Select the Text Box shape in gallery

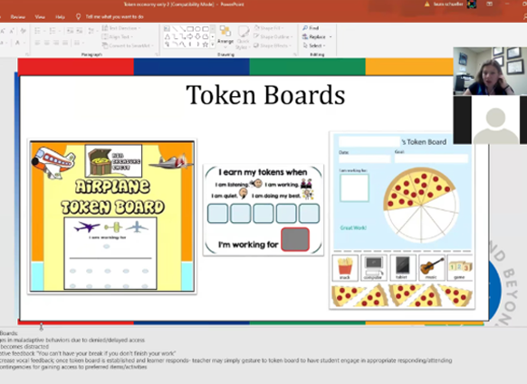pos(167,29)
